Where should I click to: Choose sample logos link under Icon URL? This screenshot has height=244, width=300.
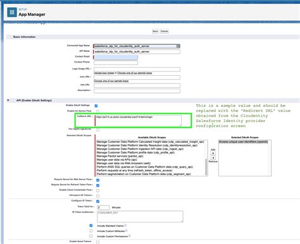point(111,81)
